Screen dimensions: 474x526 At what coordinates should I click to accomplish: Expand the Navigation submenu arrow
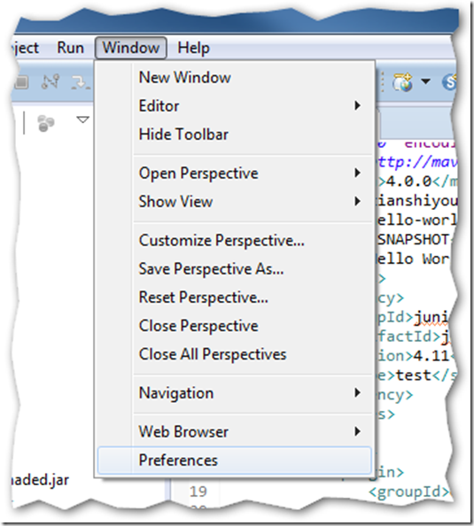coord(358,393)
